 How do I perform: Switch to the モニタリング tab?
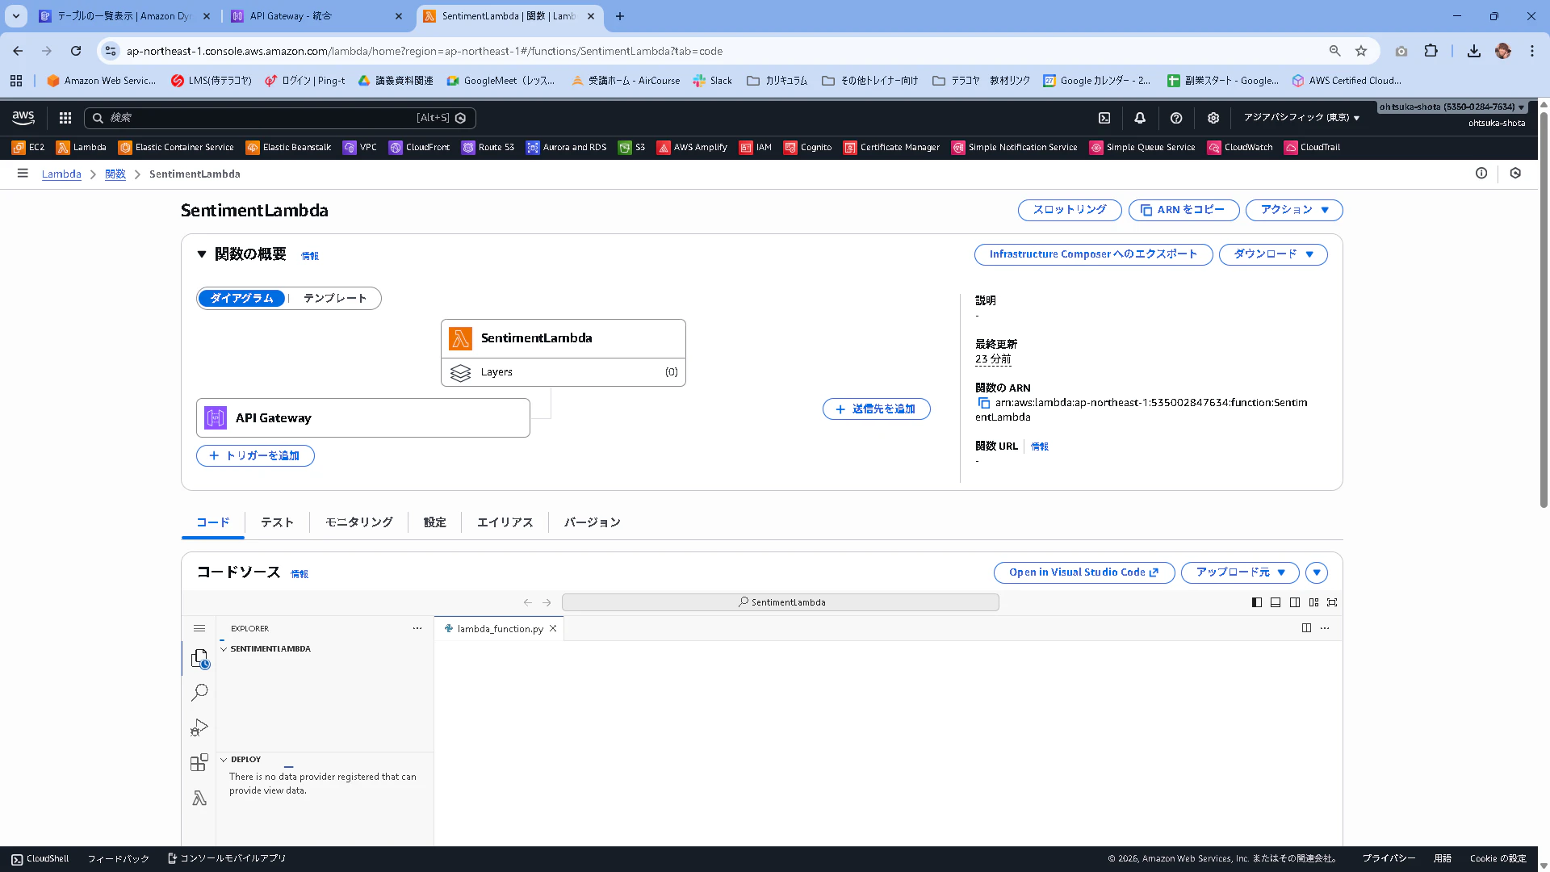(x=359, y=523)
